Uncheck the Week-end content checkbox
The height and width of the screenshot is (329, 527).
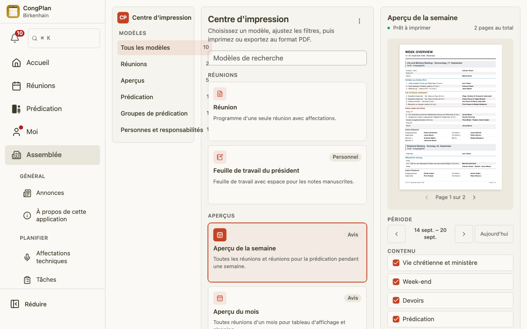[396, 282]
